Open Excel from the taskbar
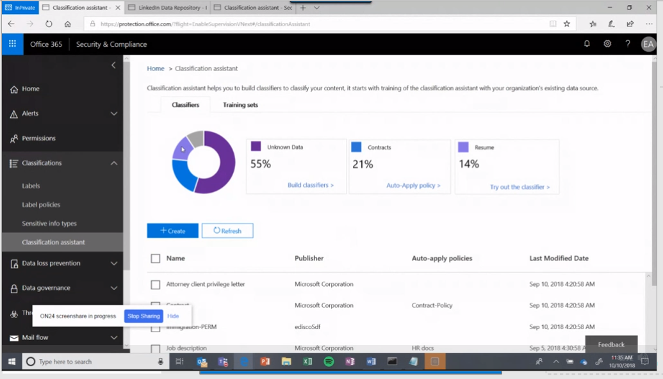This screenshot has width=663, height=379. tap(307, 362)
